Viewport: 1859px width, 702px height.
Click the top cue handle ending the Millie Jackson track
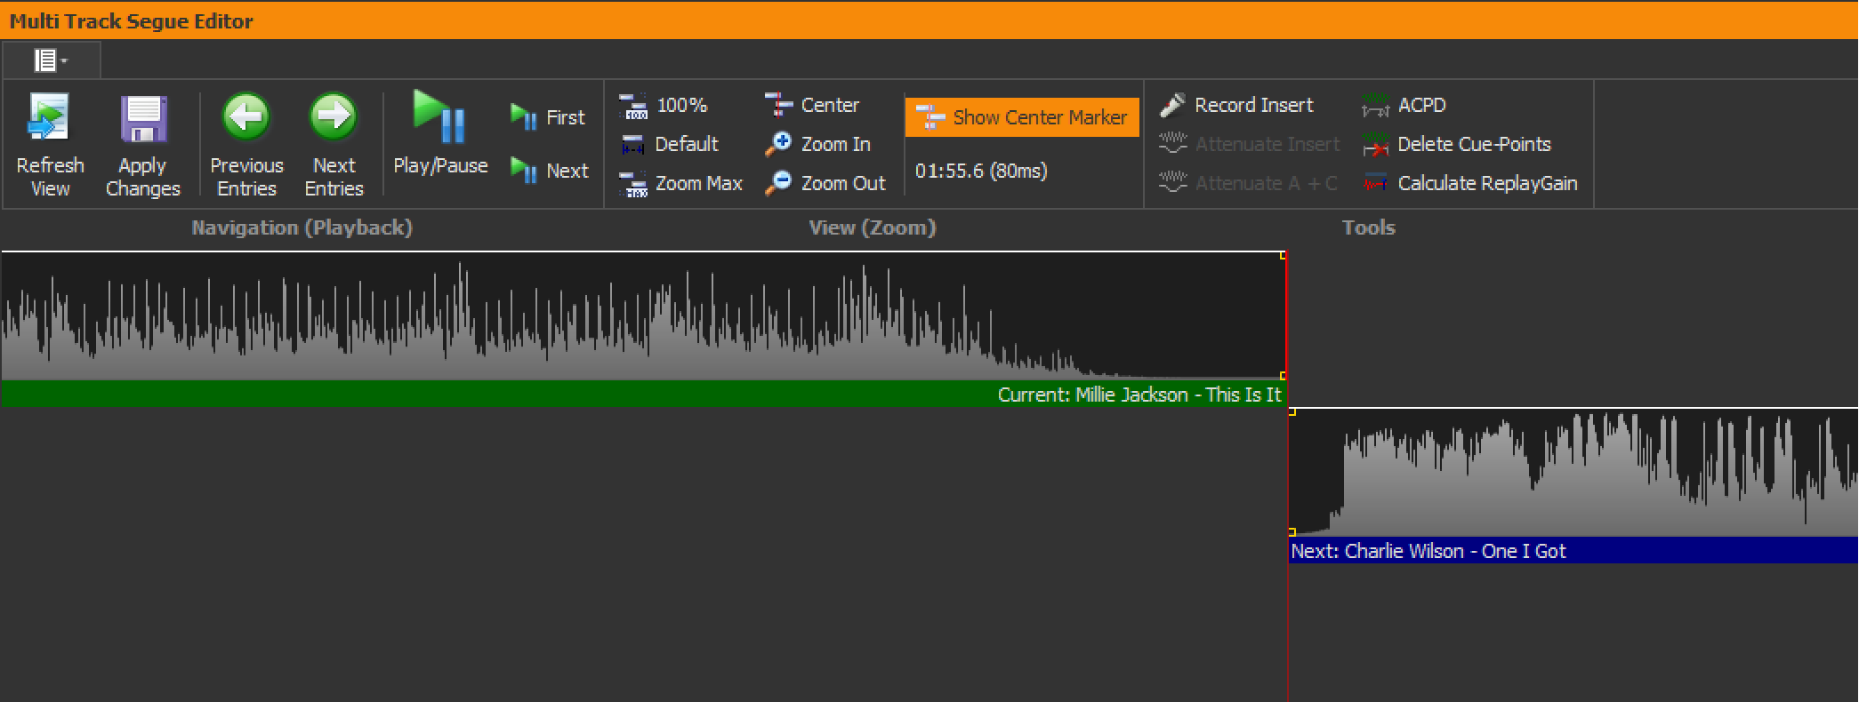coord(1283,256)
